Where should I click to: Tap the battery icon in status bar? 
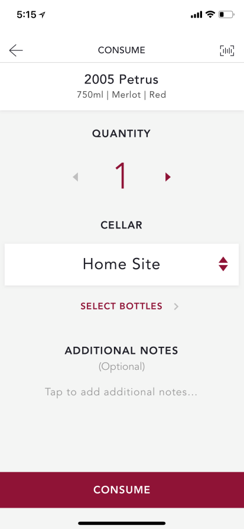click(226, 15)
